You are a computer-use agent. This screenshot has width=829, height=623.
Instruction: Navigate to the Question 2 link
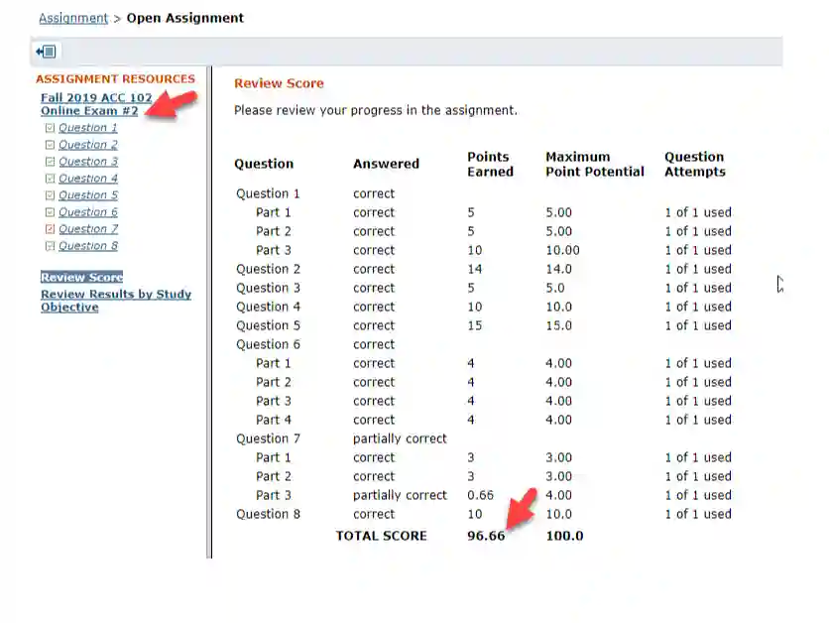[x=88, y=145]
